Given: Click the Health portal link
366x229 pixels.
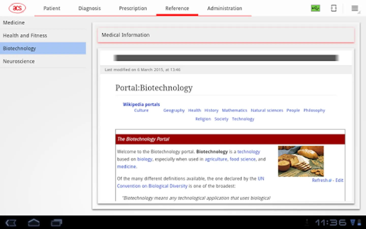Looking at the screenshot, I should tap(194, 110).
